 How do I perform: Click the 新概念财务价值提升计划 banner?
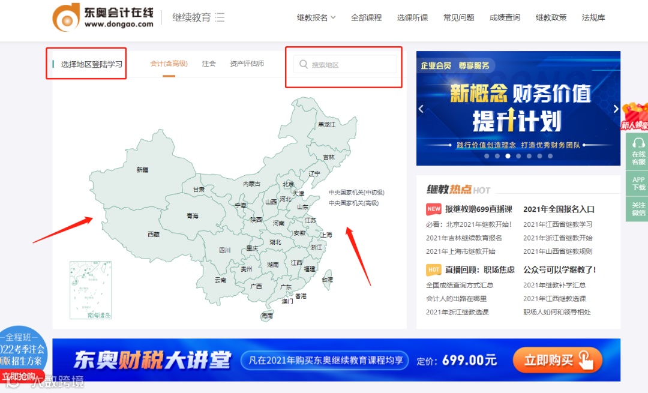pyautogui.click(x=518, y=108)
